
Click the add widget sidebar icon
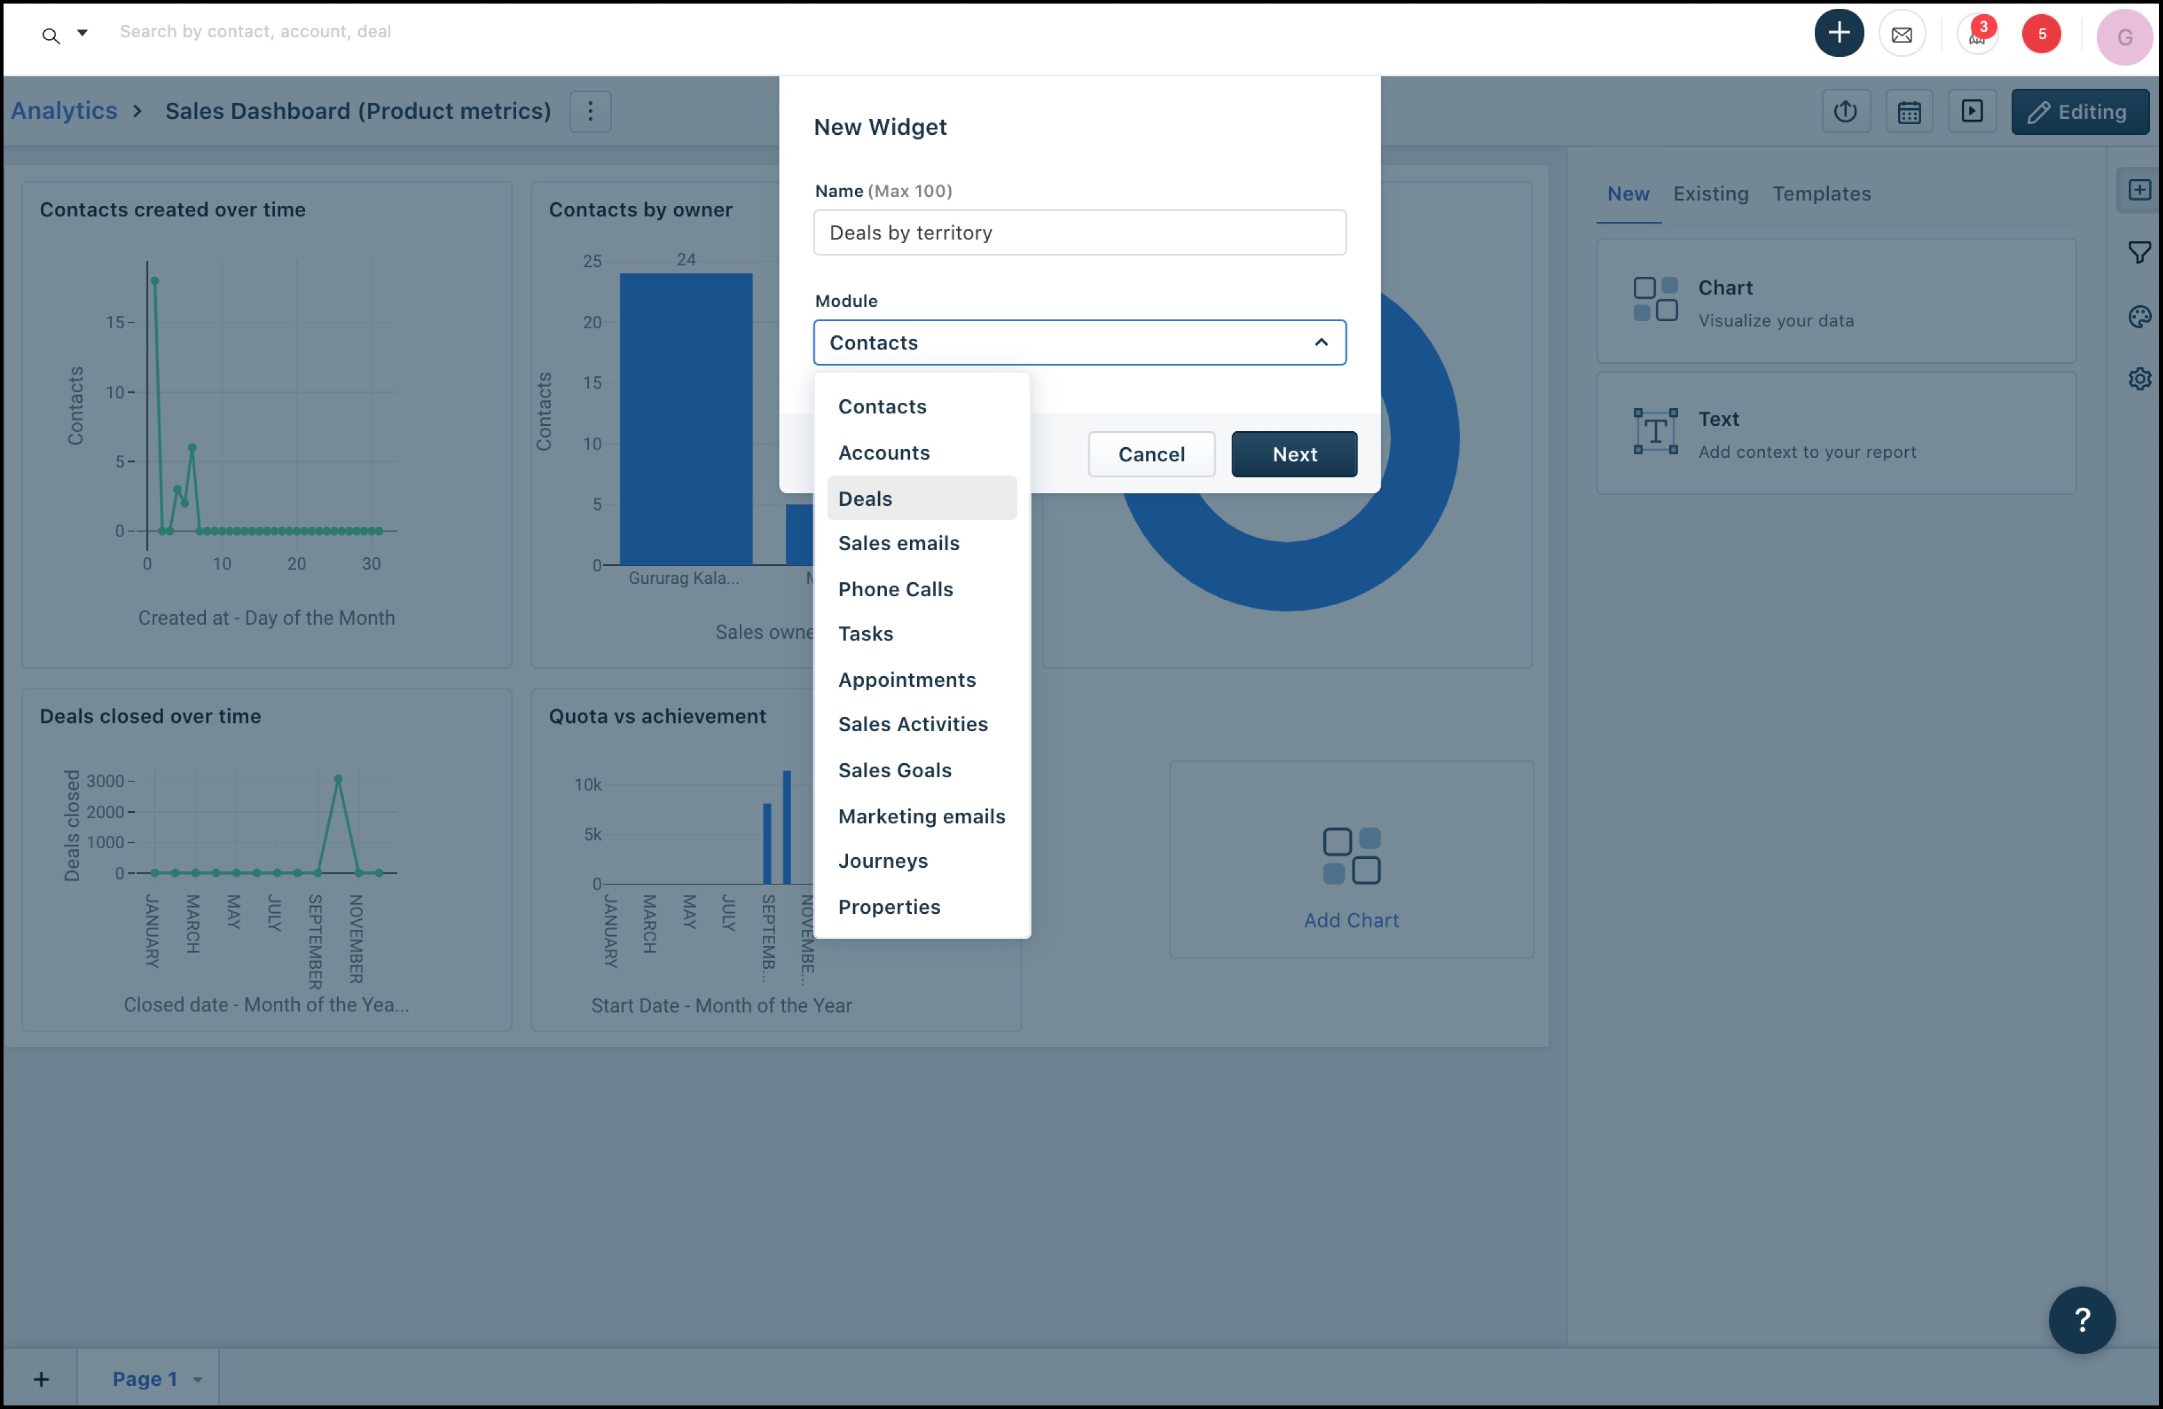(x=2139, y=190)
